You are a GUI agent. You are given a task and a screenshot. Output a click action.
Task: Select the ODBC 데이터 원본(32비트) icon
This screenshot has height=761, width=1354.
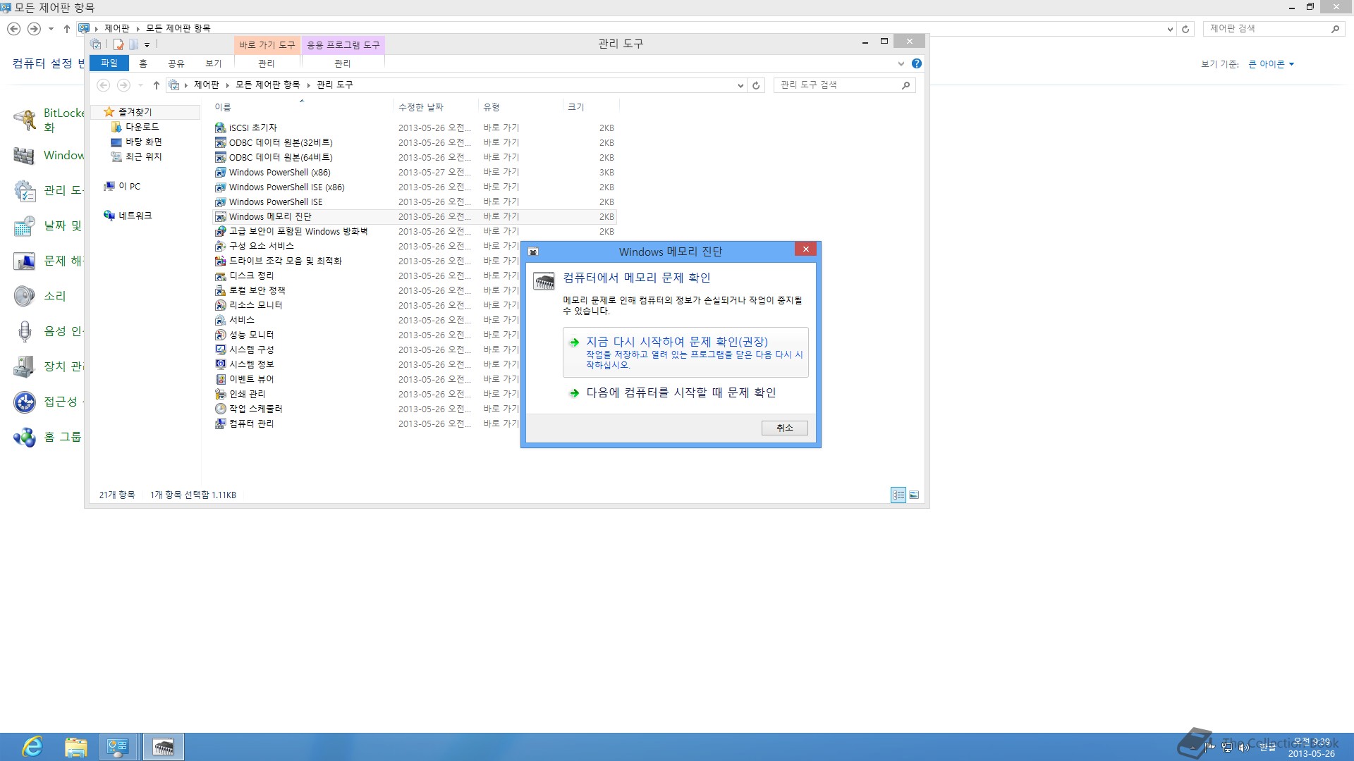pos(220,142)
